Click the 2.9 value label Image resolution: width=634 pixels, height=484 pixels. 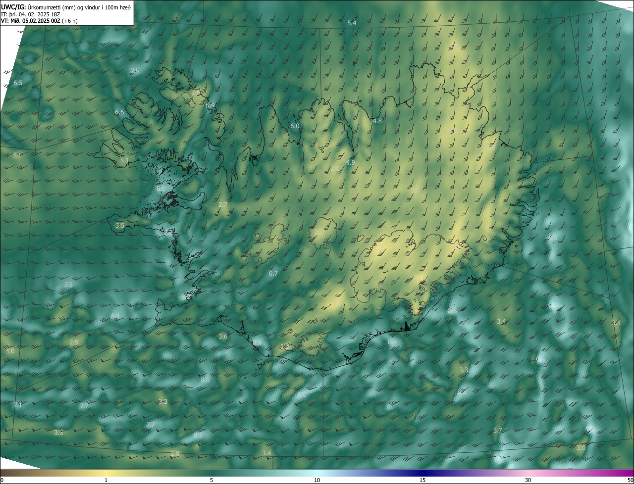pyautogui.click(x=74, y=342)
